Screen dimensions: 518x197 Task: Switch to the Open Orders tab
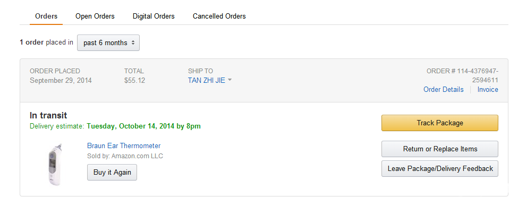(95, 16)
